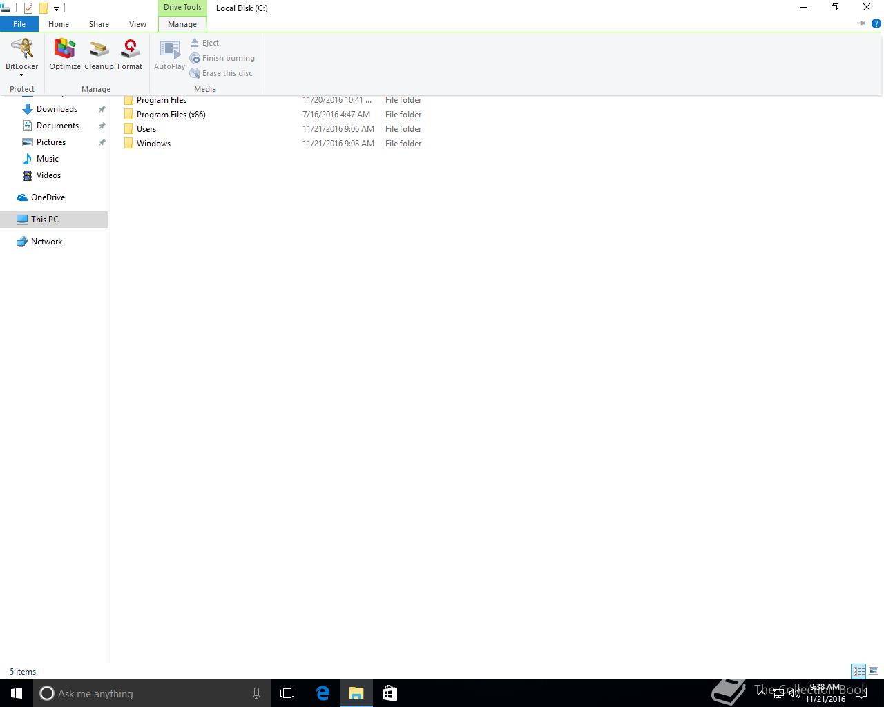Viewport: 884px width, 707px height.
Task: Switch to details view in status bar
Action: tap(858, 671)
